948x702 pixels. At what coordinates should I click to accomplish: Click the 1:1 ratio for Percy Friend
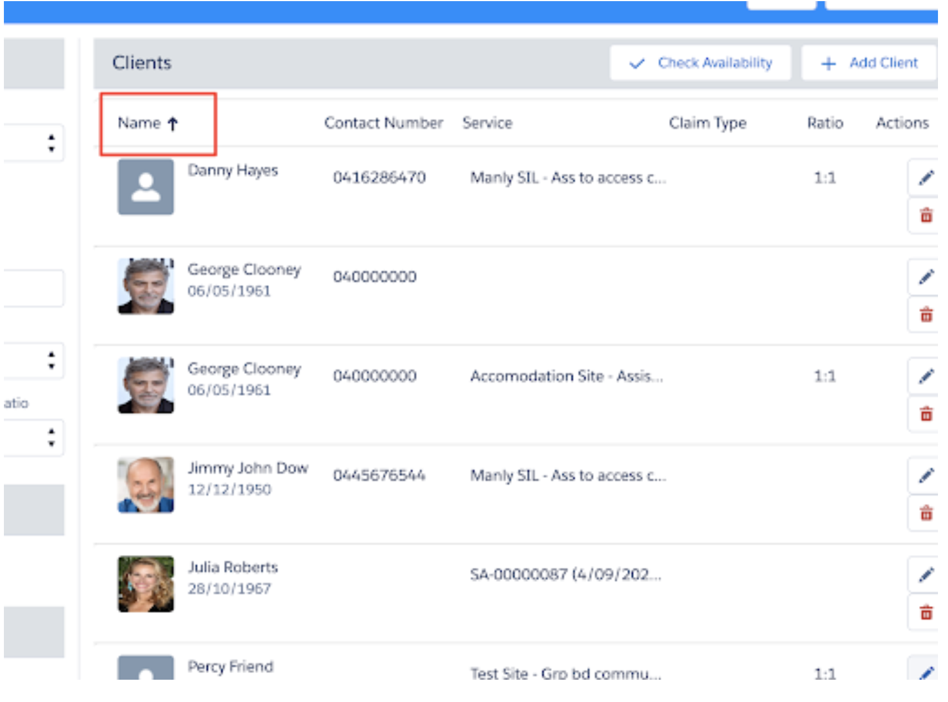coord(825,674)
